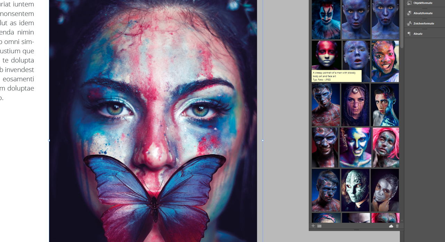Screen dimensions: 445x242
Task: Click the add content plus icon
Action: [313, 226]
